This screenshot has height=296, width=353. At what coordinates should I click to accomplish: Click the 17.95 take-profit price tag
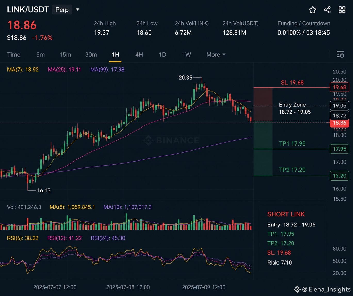(339, 149)
